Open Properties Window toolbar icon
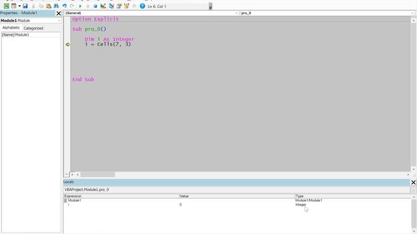Screen dimensions: 417x234 point(119,6)
